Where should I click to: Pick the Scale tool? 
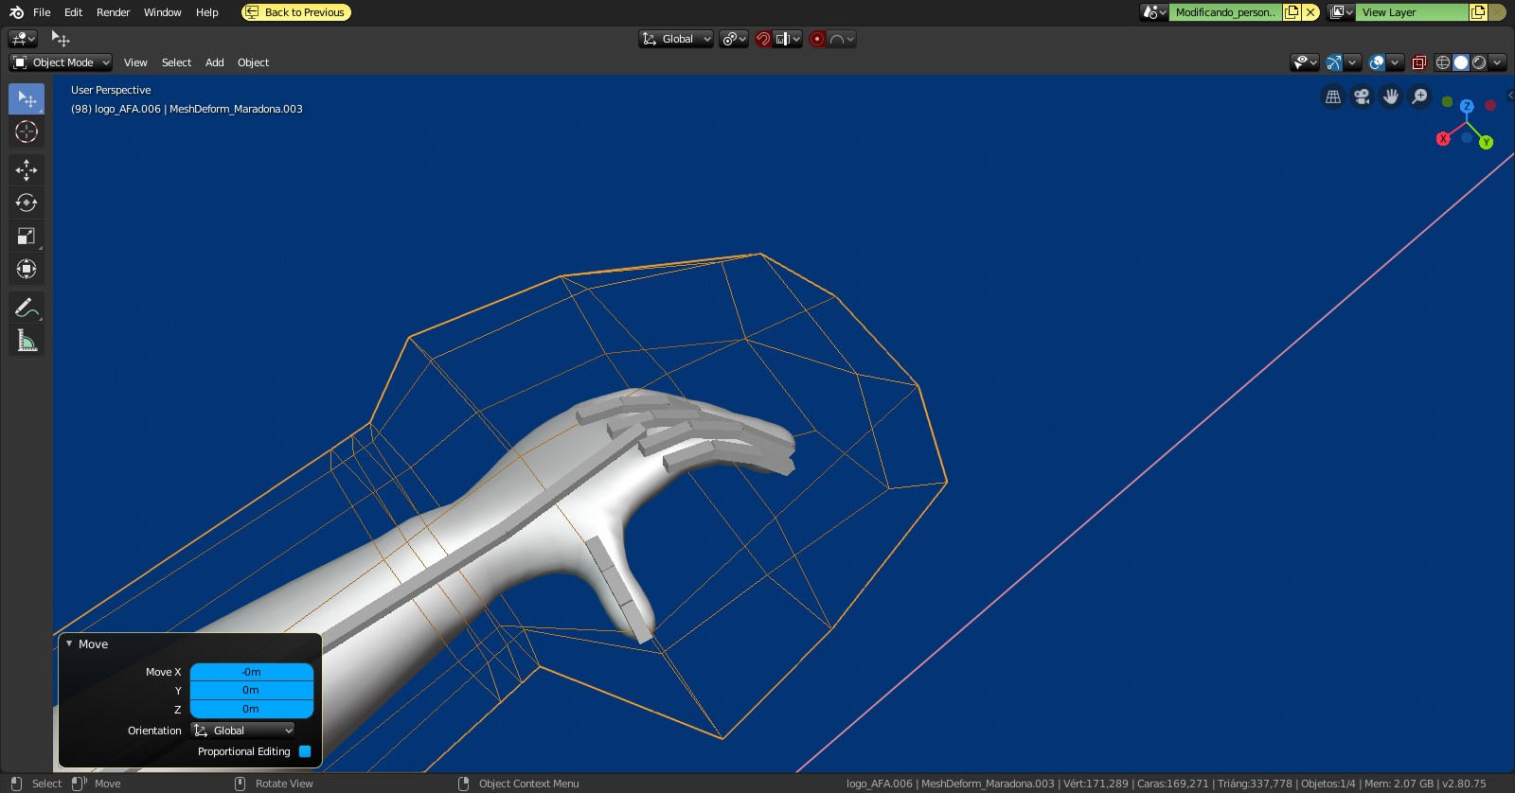click(x=27, y=236)
